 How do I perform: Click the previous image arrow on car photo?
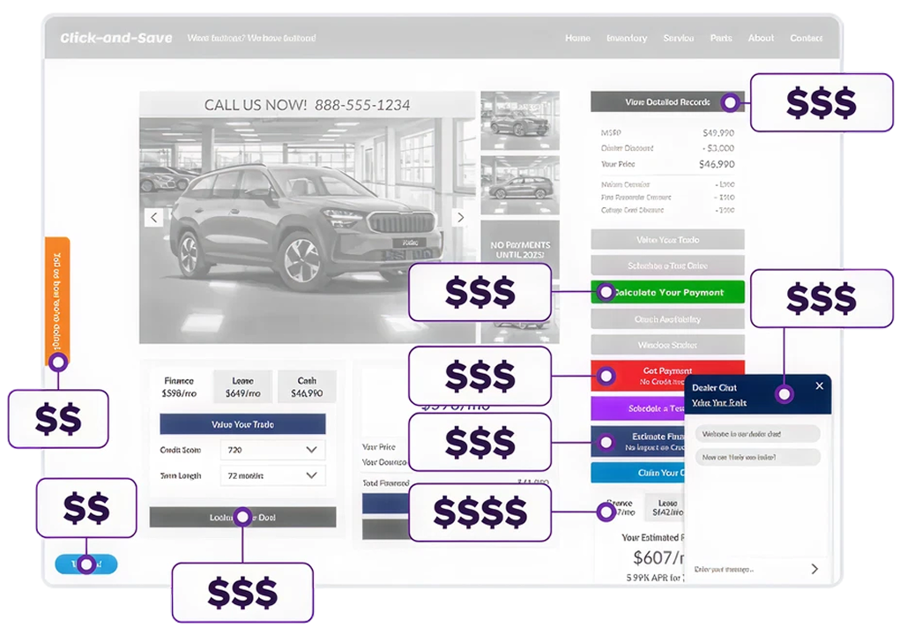coord(154,217)
